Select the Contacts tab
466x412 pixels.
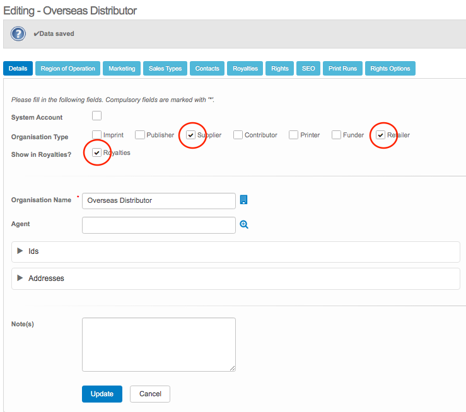point(207,69)
